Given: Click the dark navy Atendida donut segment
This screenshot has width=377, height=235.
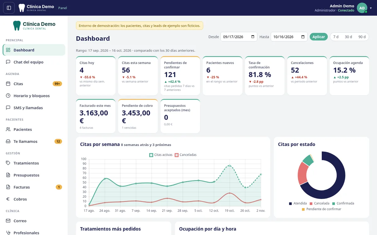Looking at the screenshot, I should [338, 185].
